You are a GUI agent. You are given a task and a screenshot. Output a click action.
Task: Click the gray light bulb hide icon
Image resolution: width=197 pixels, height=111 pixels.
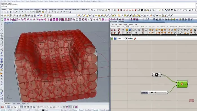pyautogui.click(x=2, y=15)
